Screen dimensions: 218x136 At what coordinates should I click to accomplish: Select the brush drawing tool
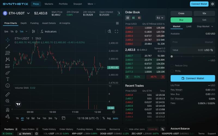[8, 73]
